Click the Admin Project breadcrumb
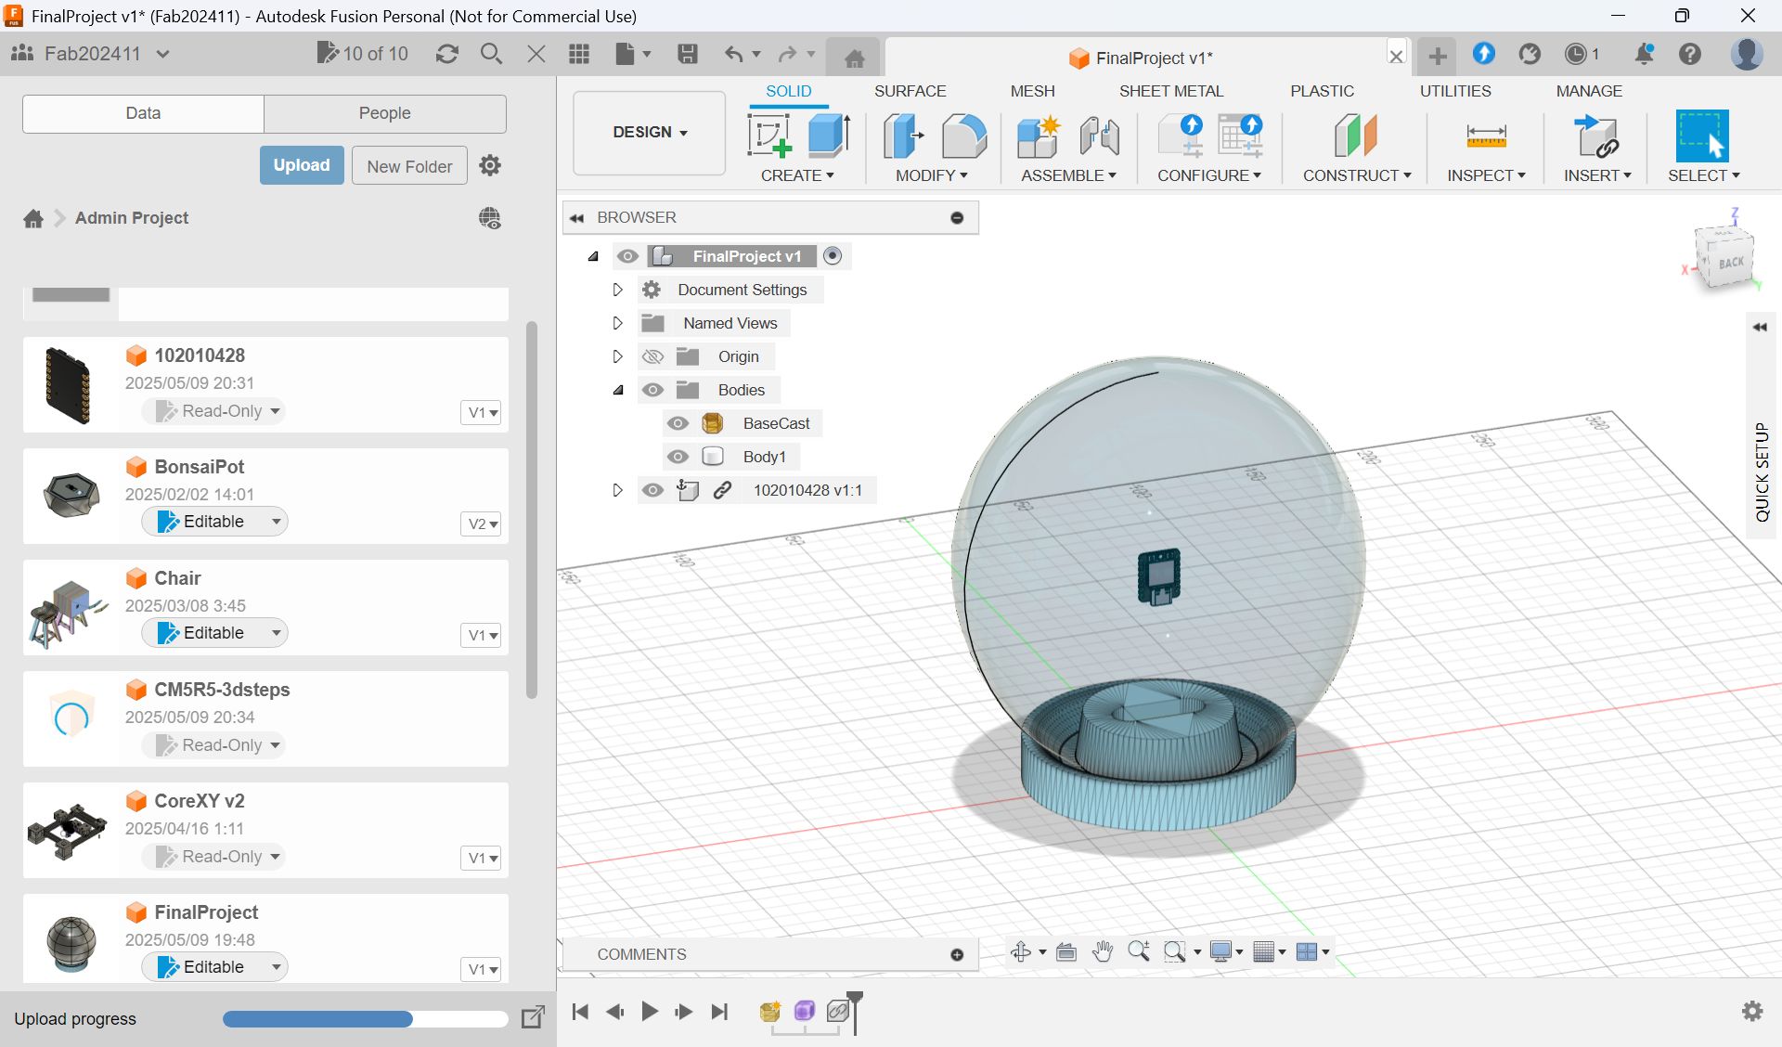Image resolution: width=1782 pixels, height=1047 pixels. 132,217
